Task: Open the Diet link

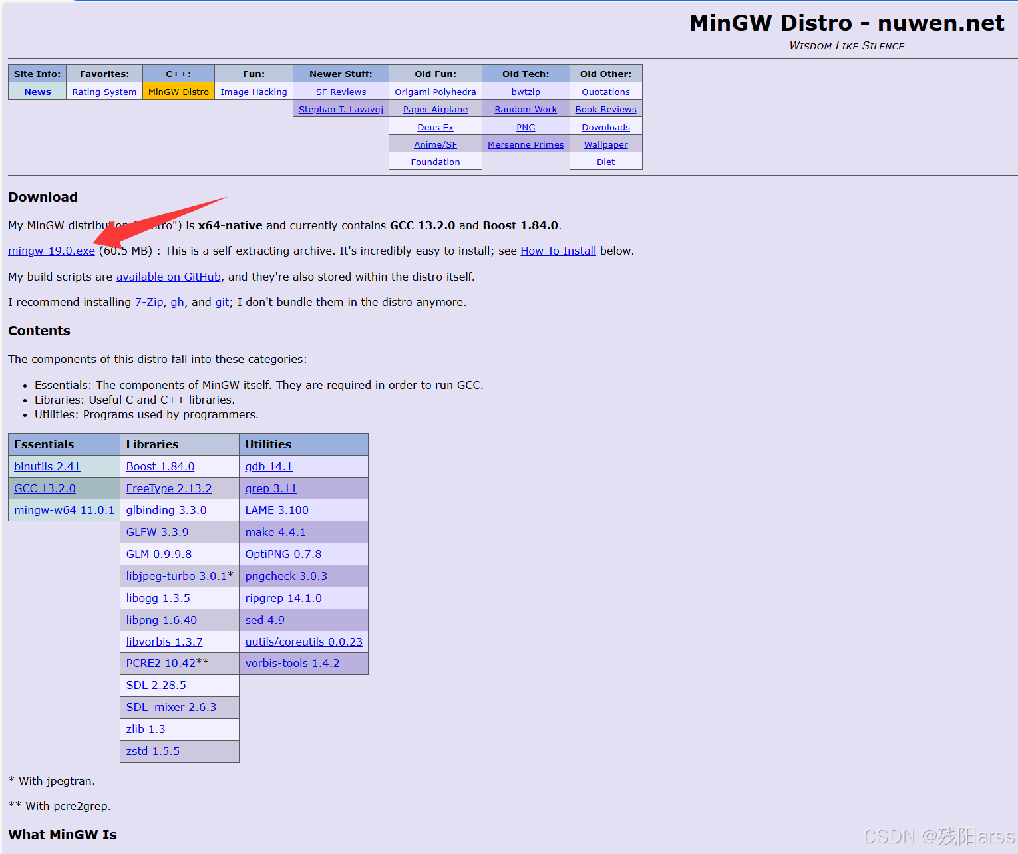Action: (605, 162)
